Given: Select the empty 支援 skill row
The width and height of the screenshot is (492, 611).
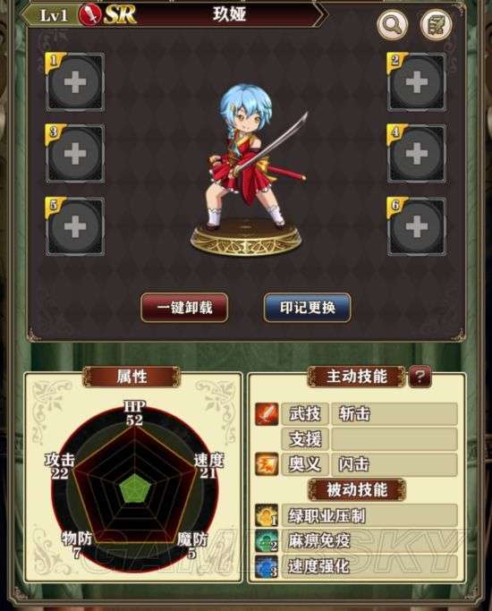Looking at the screenshot, I should (x=369, y=439).
